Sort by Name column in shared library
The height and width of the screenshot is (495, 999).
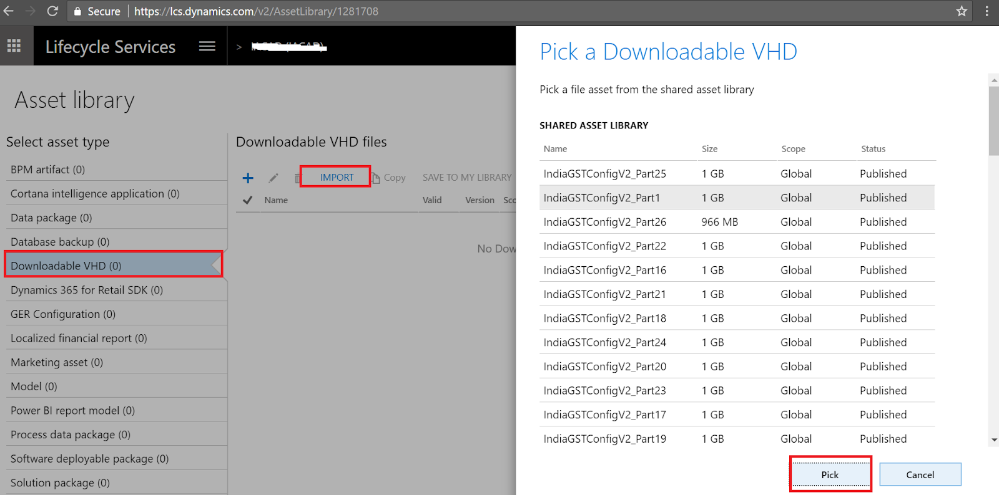(x=555, y=149)
